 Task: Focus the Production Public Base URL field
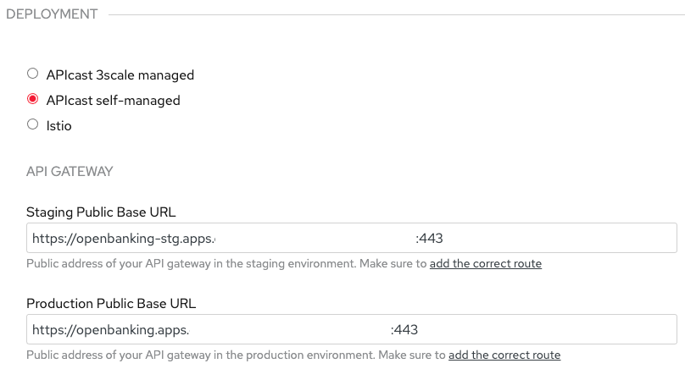[543, 329]
